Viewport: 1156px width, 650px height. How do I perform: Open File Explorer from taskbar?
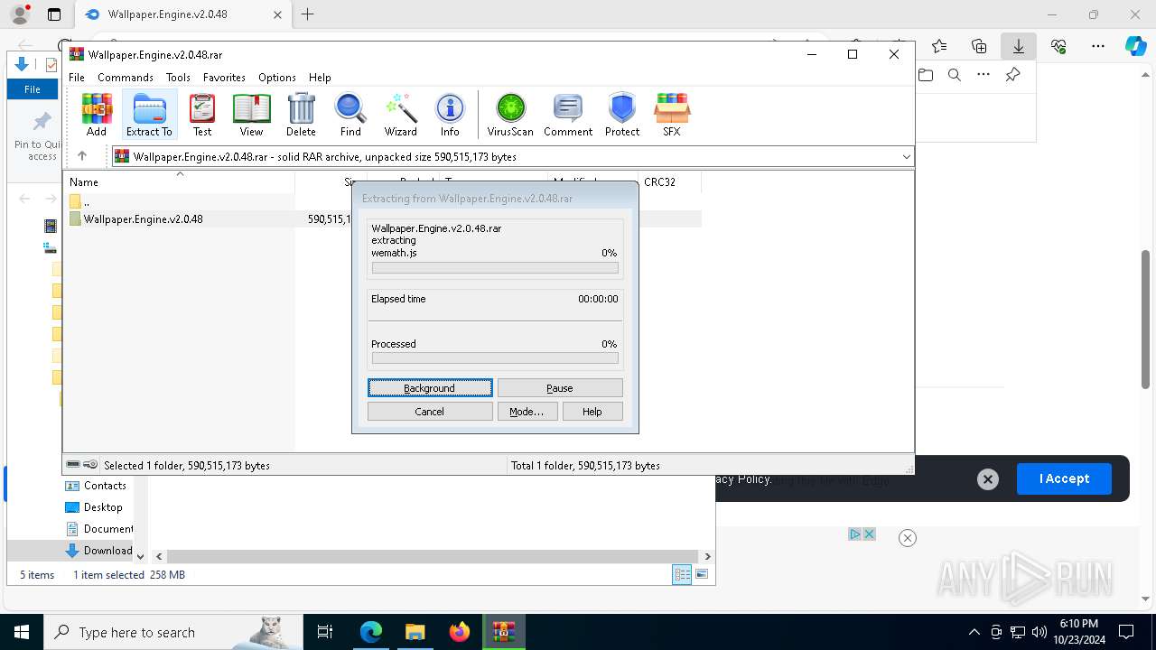click(415, 632)
